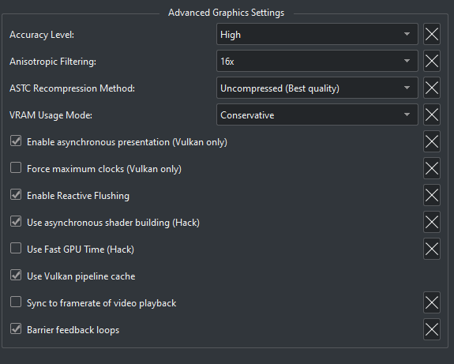Screen dimensions: 454x364
Task: Click X icon for Sync to framerate option
Action: (432, 302)
